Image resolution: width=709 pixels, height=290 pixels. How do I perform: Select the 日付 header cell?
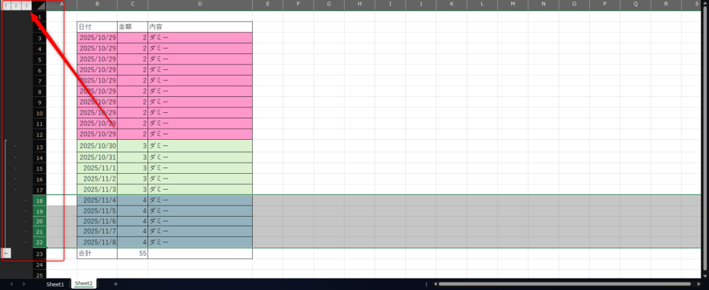[x=97, y=26]
